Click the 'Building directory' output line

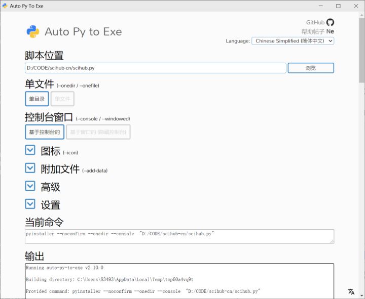109,279
